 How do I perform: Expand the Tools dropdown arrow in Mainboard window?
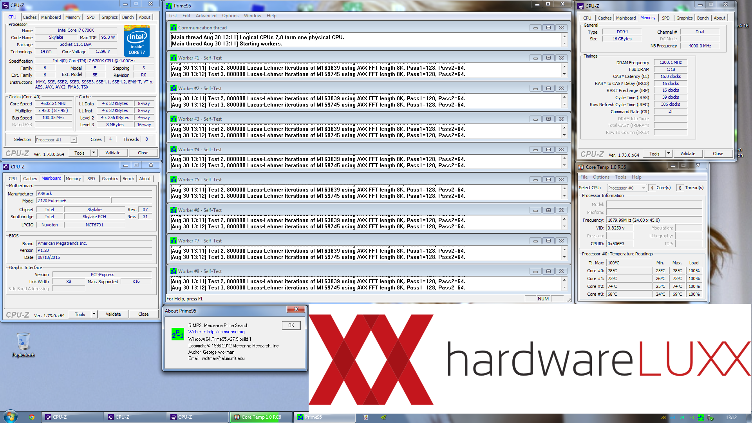(x=94, y=314)
